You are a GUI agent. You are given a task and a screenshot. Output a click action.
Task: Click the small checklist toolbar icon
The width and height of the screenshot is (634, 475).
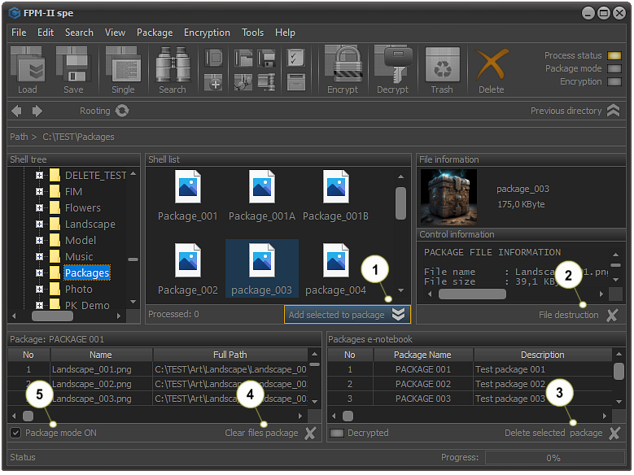[x=296, y=58]
